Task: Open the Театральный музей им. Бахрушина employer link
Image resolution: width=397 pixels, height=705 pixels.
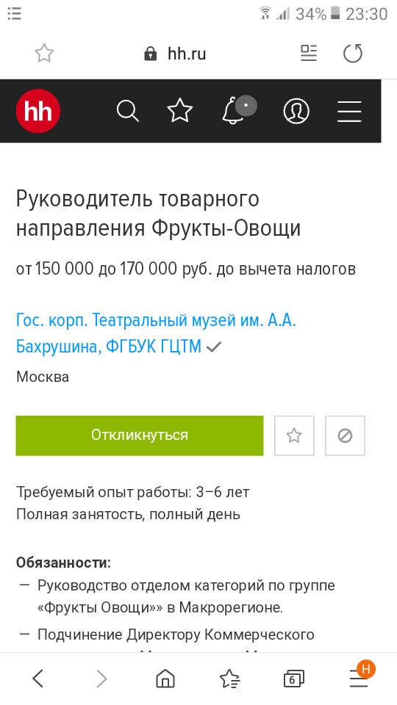Action: [156, 333]
